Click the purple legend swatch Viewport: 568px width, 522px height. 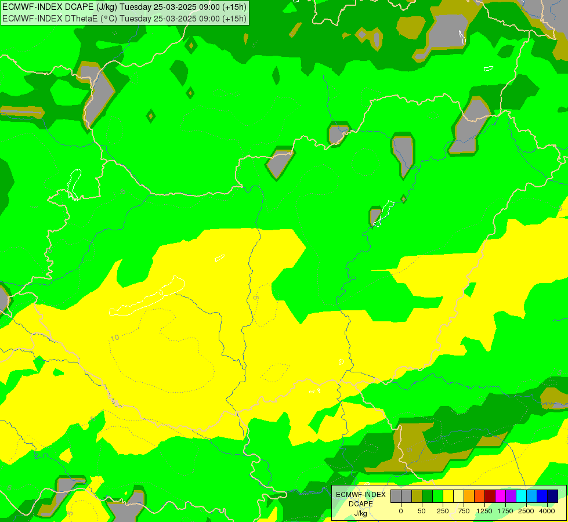(511, 496)
